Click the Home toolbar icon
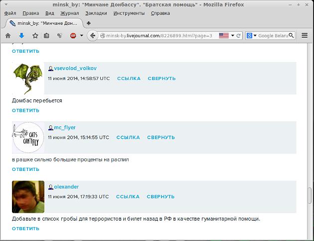This screenshot has width=314, height=241. [x=8, y=36]
